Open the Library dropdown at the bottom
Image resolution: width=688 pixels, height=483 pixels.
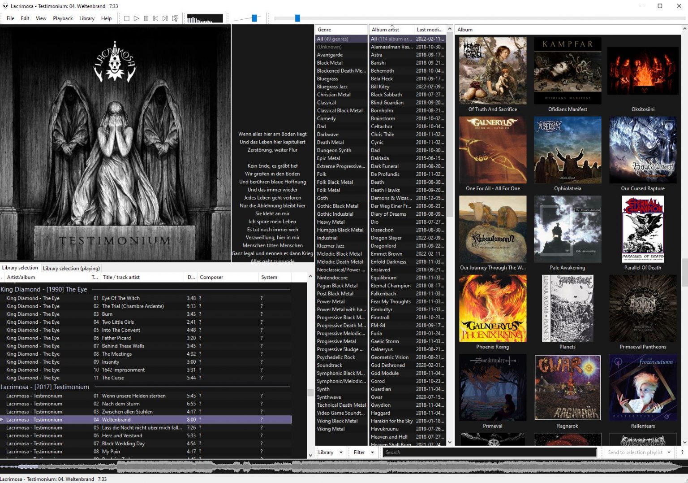point(330,452)
